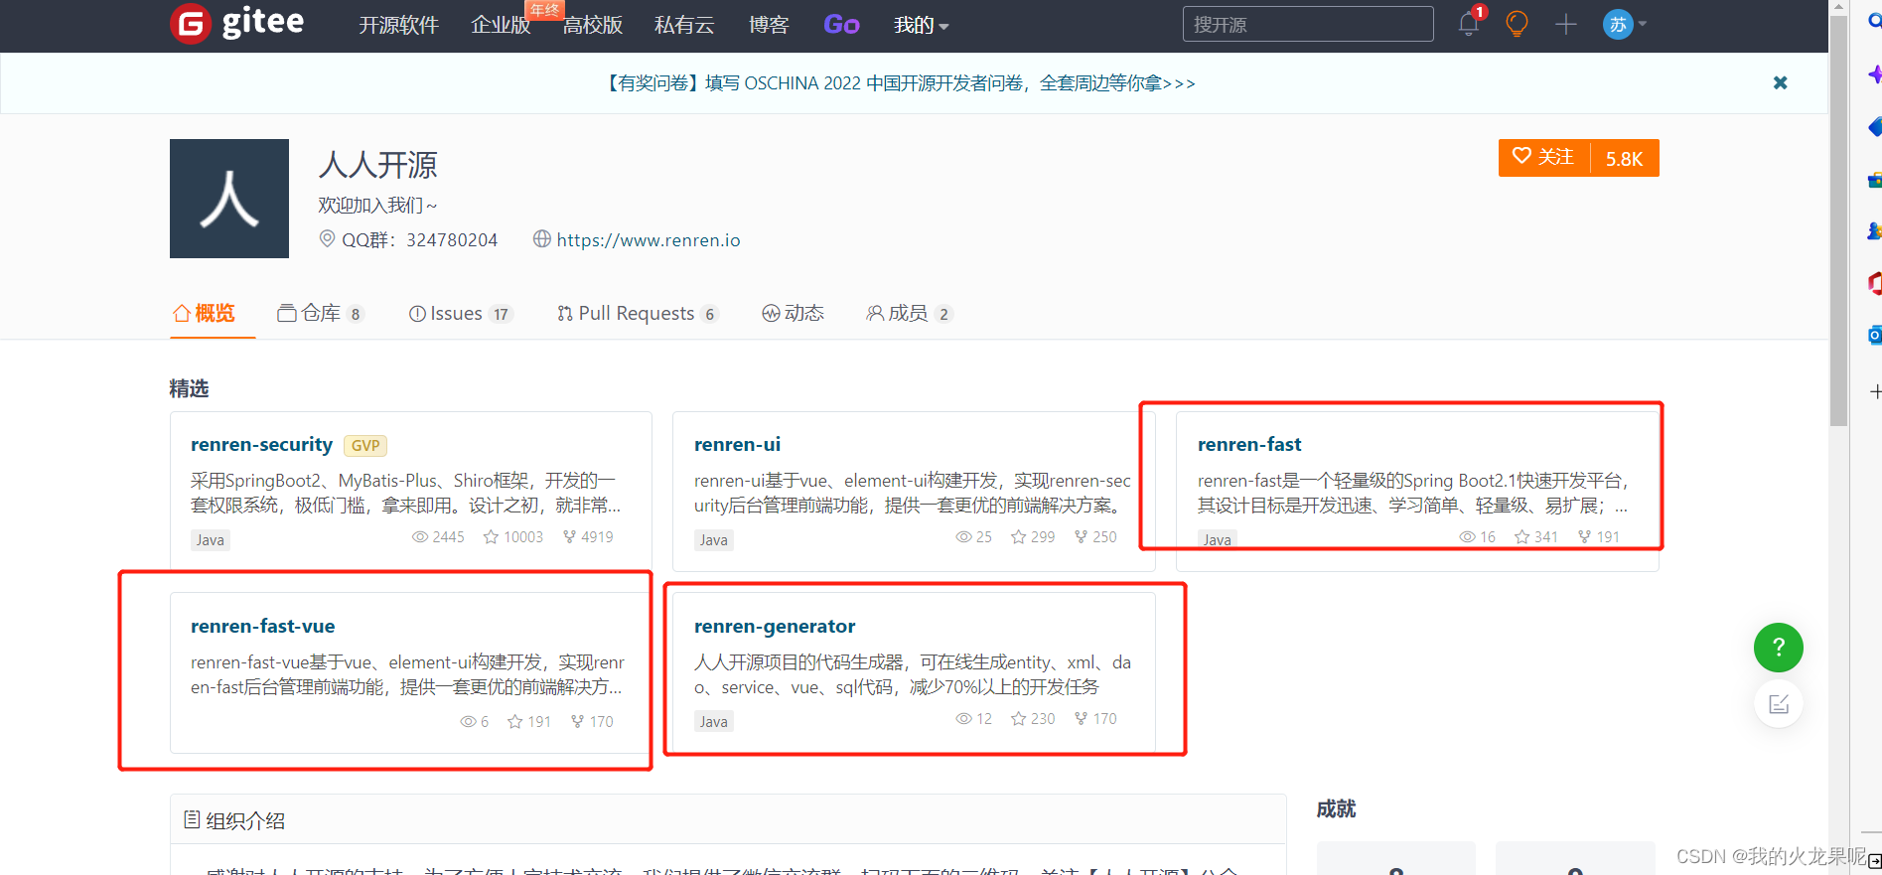Click the fork icon on renren-generator
This screenshot has width=1882, height=875.
click(1081, 718)
